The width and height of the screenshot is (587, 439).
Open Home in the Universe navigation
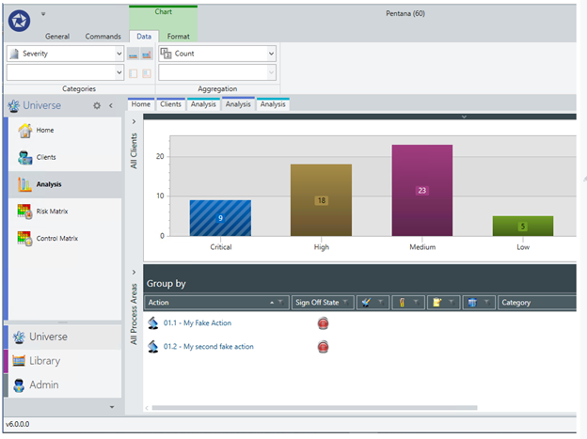(65, 131)
